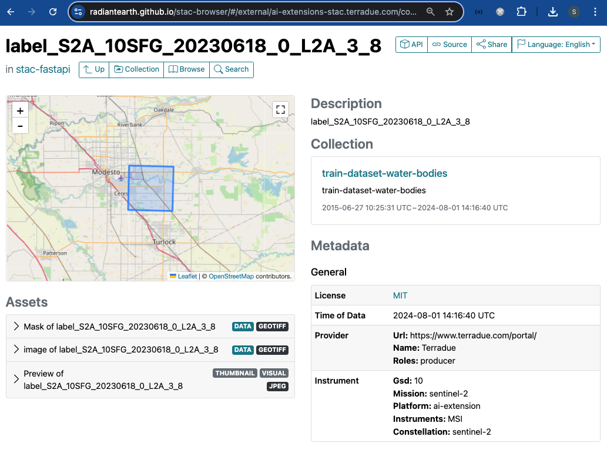Bookmark this page with the star icon

(x=450, y=12)
